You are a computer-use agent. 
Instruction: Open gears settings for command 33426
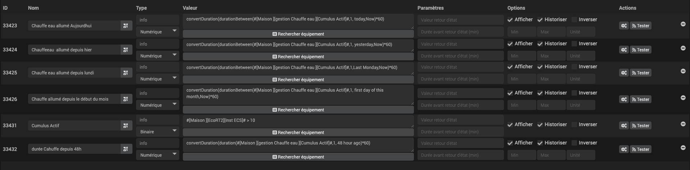[x=624, y=99]
